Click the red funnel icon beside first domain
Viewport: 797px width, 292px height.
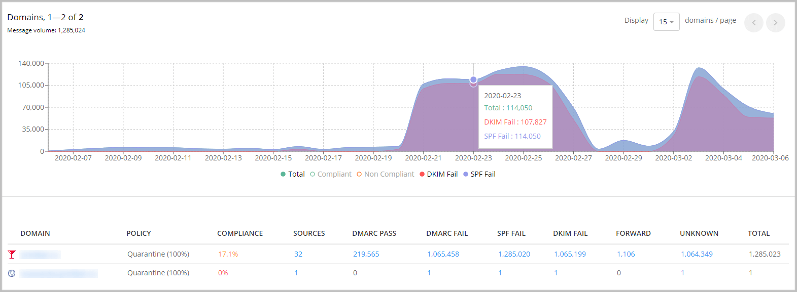tap(12, 255)
